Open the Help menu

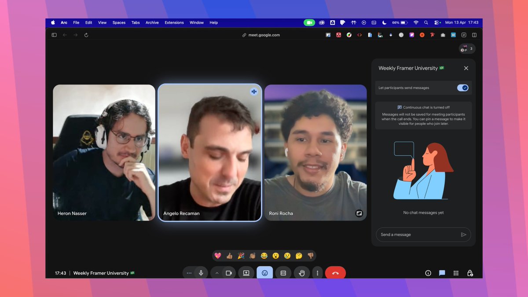[213, 22]
